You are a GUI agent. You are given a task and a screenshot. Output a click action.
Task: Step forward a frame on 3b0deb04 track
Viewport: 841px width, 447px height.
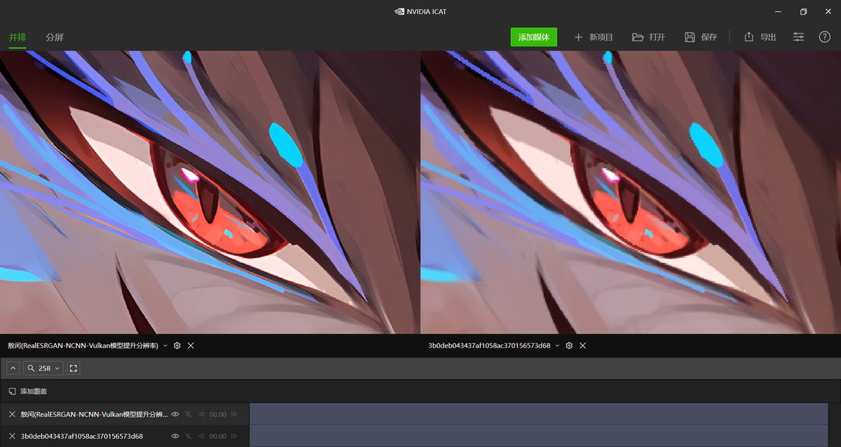click(234, 436)
